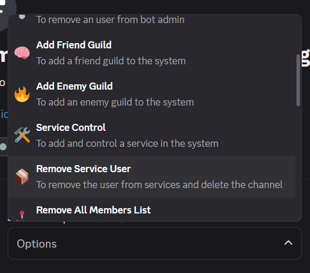
Task: Click the text 'To add an enemy guild to the system'
Action: (115, 102)
